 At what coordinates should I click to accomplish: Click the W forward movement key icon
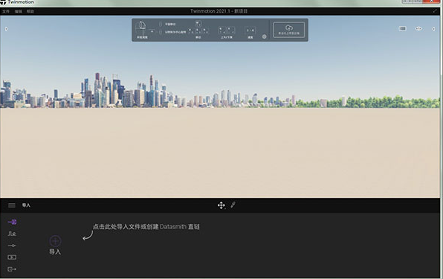[x=198, y=24]
